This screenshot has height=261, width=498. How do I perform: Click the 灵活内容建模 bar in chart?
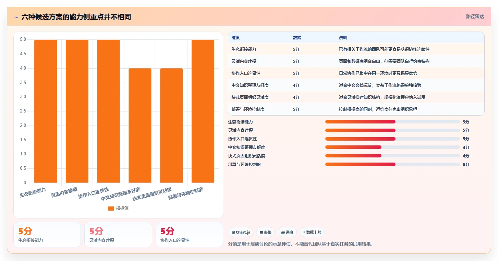[x=77, y=111]
